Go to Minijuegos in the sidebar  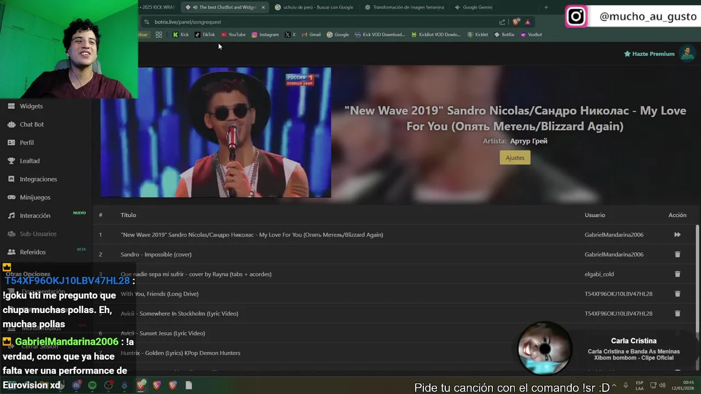tap(35, 197)
